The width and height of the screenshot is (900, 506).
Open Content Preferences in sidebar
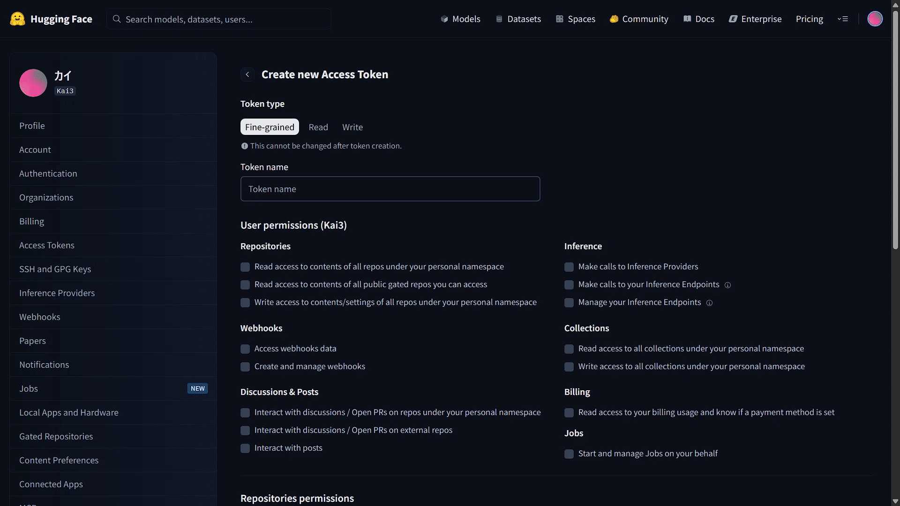click(113, 460)
